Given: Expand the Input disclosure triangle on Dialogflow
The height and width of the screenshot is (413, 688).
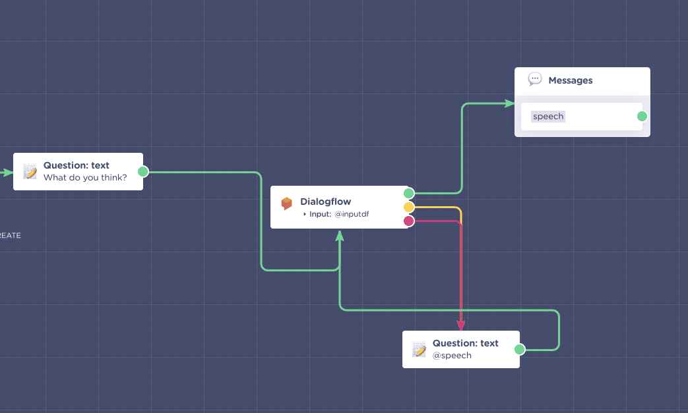Looking at the screenshot, I should 304,214.
